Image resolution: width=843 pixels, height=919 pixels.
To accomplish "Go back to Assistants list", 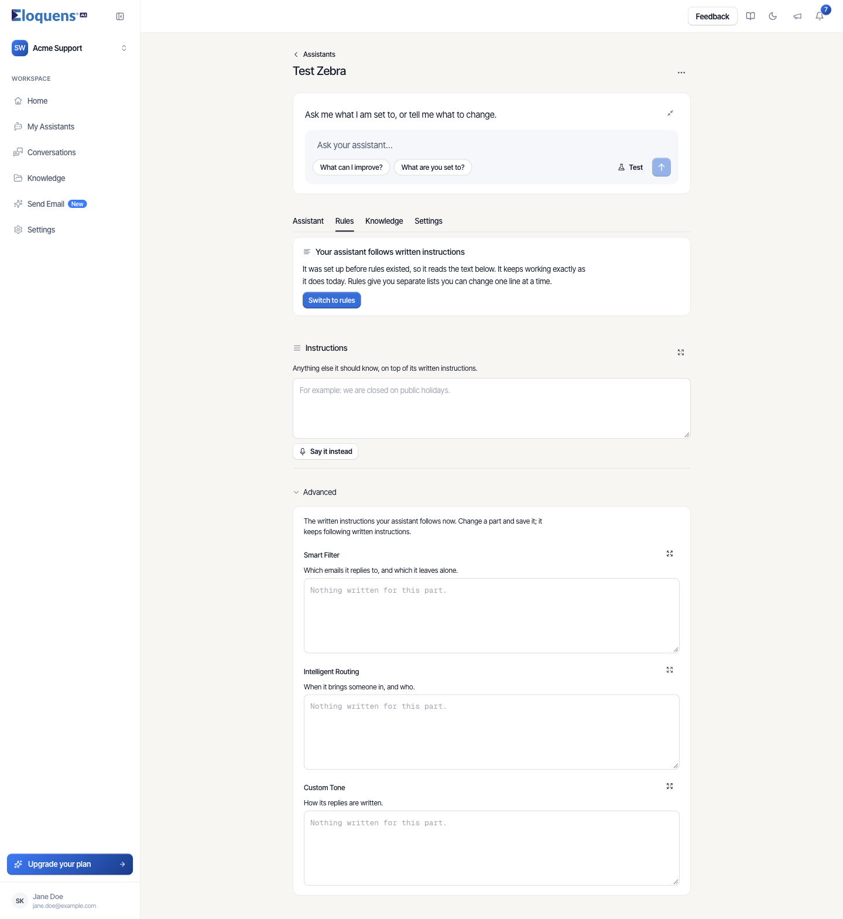I will pyautogui.click(x=314, y=54).
